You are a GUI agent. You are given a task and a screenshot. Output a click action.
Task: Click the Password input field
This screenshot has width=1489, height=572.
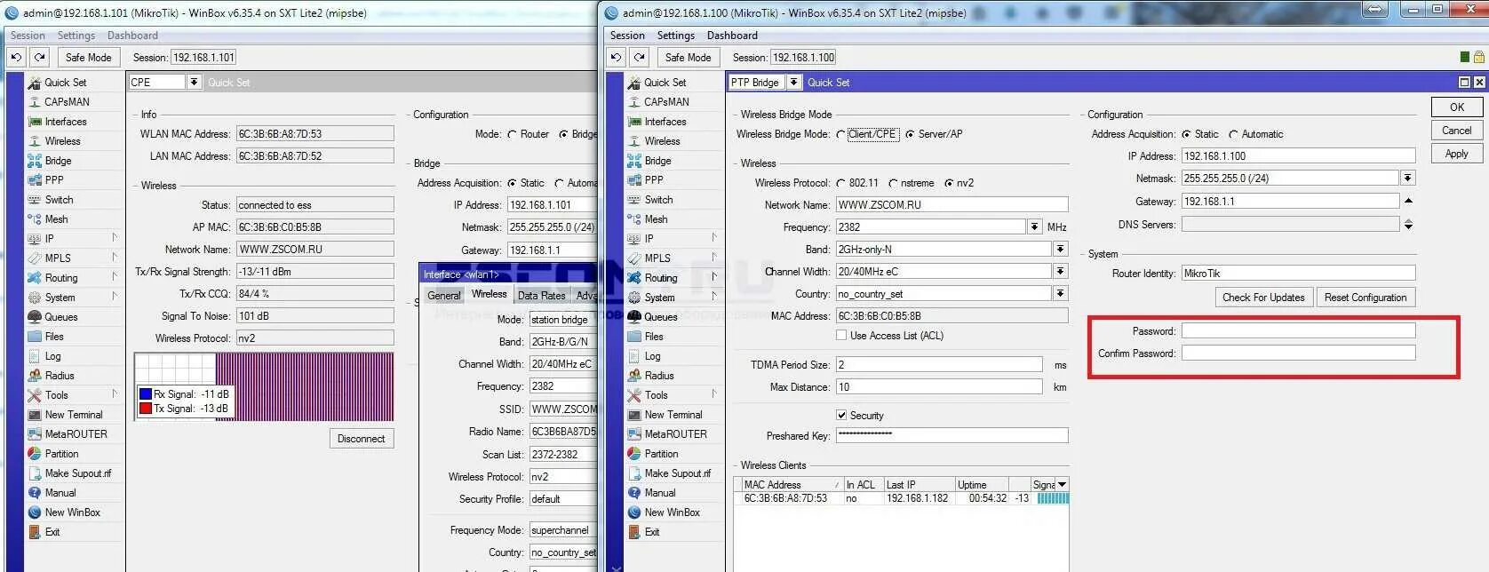click(x=1298, y=331)
